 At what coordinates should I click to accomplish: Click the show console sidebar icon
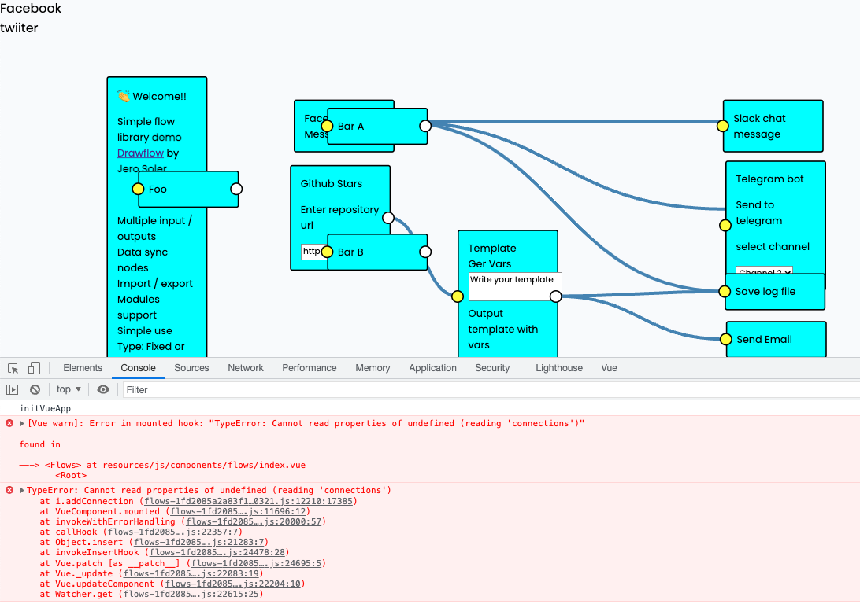[x=12, y=389]
